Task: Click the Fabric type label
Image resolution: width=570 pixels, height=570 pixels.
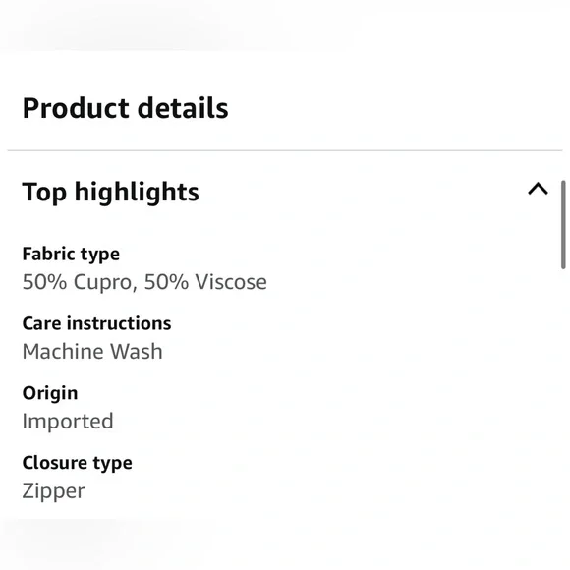Action: click(71, 255)
